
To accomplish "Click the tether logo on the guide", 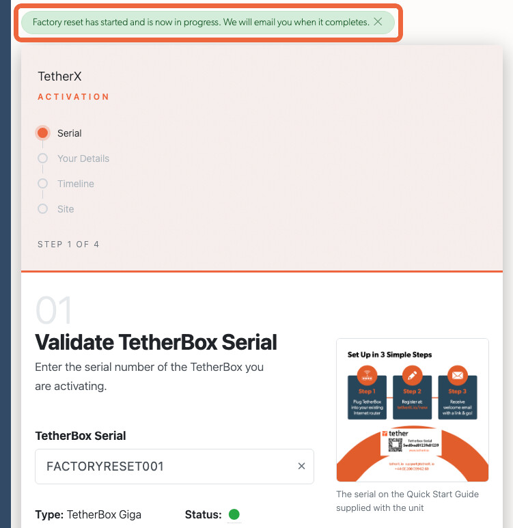I will [x=395, y=433].
